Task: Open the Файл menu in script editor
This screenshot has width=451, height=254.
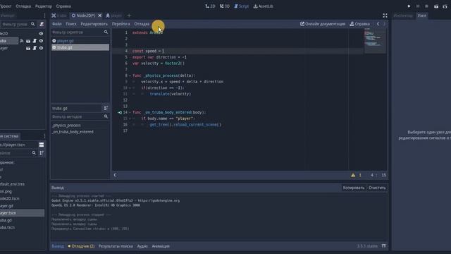Action: point(57,24)
